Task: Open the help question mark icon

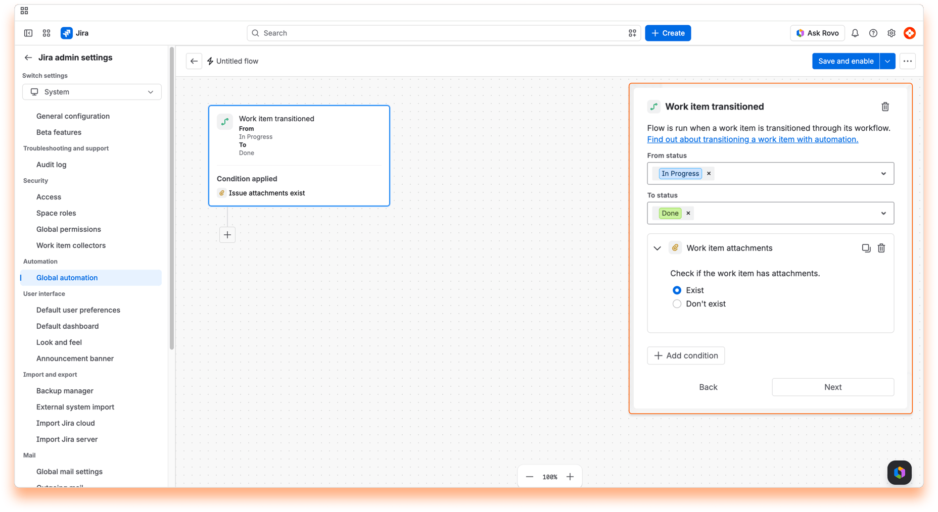Action: [x=873, y=33]
